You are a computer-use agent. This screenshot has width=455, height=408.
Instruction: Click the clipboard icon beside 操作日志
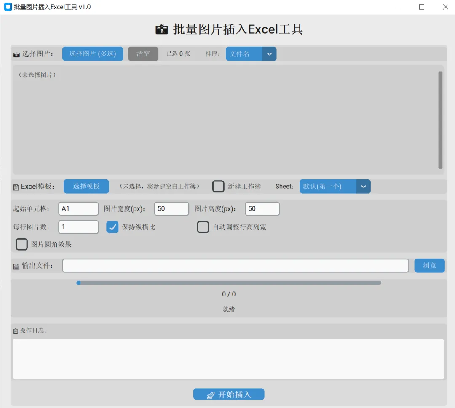pyautogui.click(x=16, y=331)
